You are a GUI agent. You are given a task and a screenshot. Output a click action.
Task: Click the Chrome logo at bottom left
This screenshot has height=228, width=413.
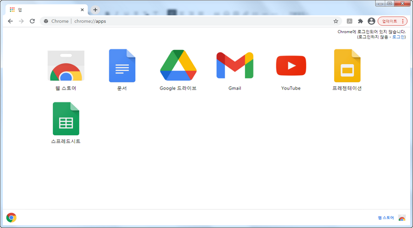[x=11, y=218]
